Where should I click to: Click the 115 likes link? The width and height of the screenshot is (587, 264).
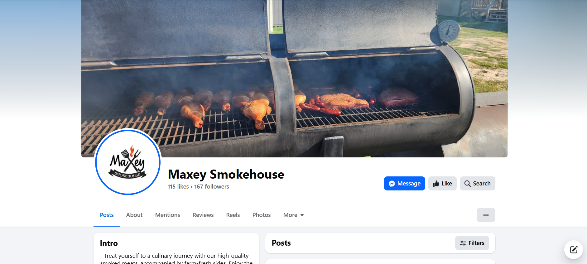tap(178, 187)
